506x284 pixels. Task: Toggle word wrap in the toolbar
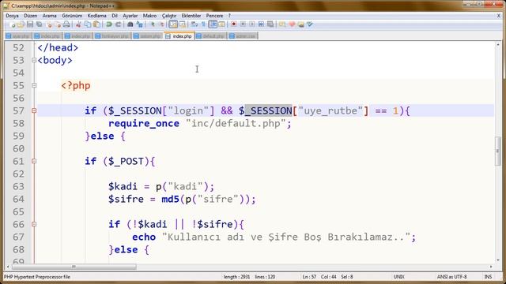pyautogui.click(x=194, y=24)
